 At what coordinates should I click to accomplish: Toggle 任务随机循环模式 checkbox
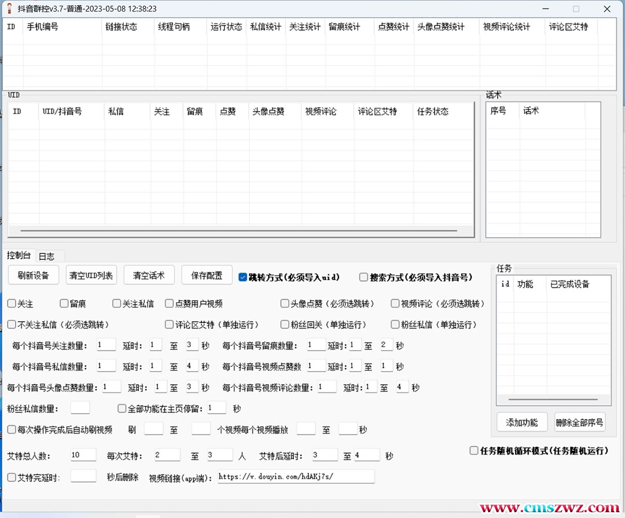click(x=474, y=450)
